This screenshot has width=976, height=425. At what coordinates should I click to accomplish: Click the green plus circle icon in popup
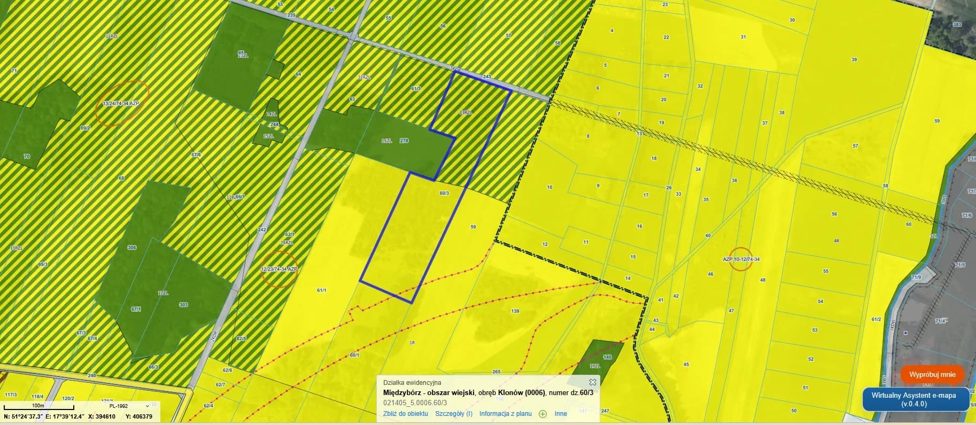(543, 414)
